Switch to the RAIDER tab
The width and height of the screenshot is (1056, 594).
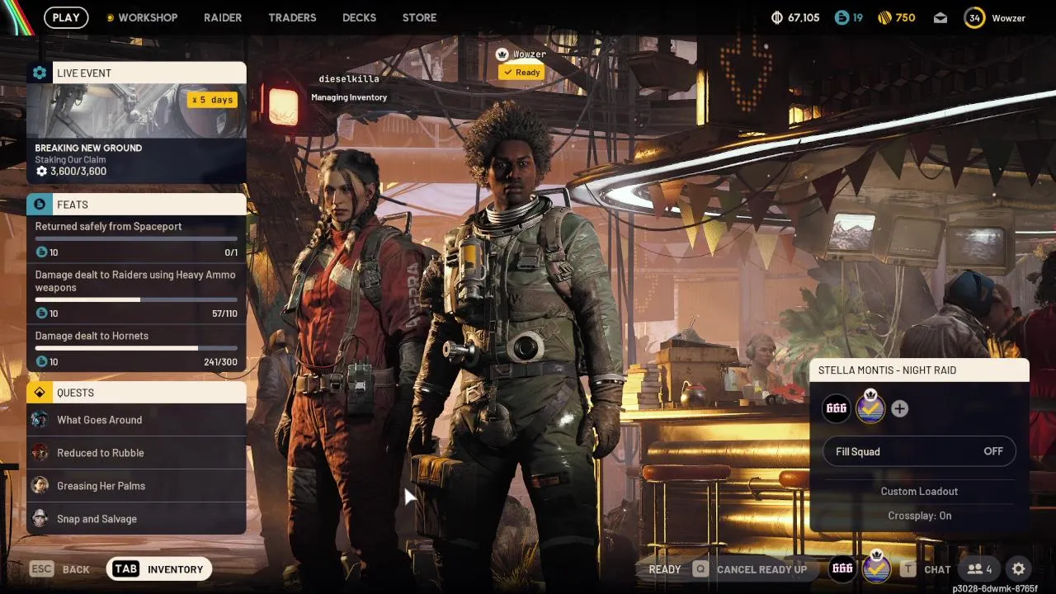[x=223, y=17]
